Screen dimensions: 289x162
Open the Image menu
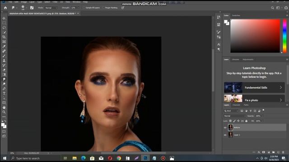[x=24, y=2]
